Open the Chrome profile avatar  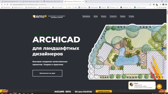point(163,5)
